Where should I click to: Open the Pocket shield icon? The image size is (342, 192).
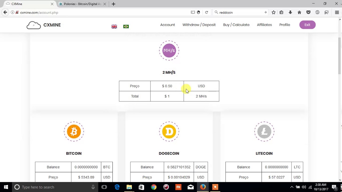tap(308, 12)
